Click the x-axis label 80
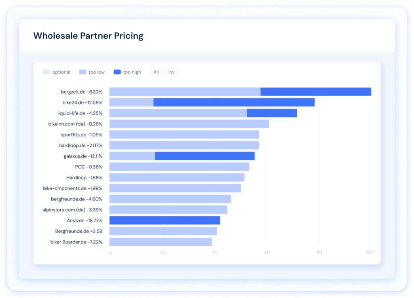 click(319, 252)
